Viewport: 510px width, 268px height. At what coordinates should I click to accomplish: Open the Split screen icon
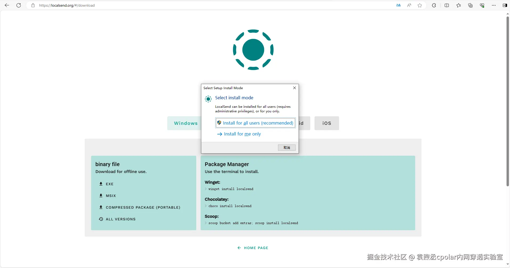[x=447, y=5]
